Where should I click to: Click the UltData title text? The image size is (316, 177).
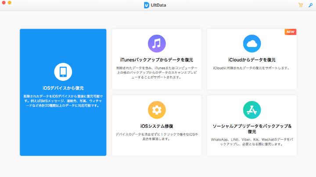click(158, 5)
